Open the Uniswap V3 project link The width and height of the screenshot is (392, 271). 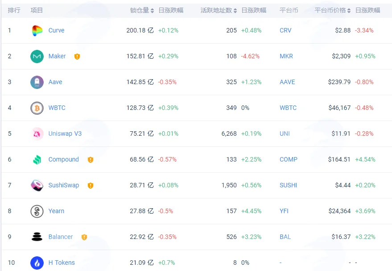pyautogui.click(x=65, y=133)
